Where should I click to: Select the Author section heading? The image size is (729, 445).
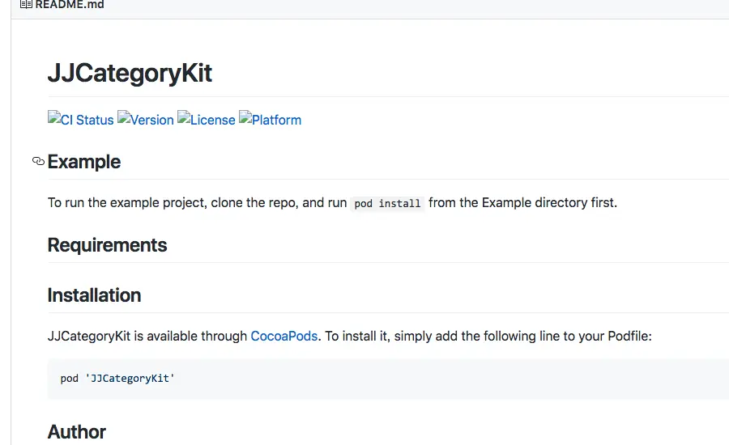(77, 431)
